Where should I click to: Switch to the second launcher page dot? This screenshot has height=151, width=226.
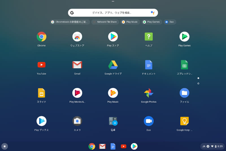pyautogui.click(x=198, y=83)
